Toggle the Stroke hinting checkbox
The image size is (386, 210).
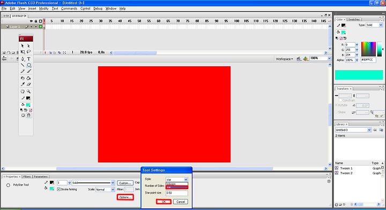click(x=58, y=189)
